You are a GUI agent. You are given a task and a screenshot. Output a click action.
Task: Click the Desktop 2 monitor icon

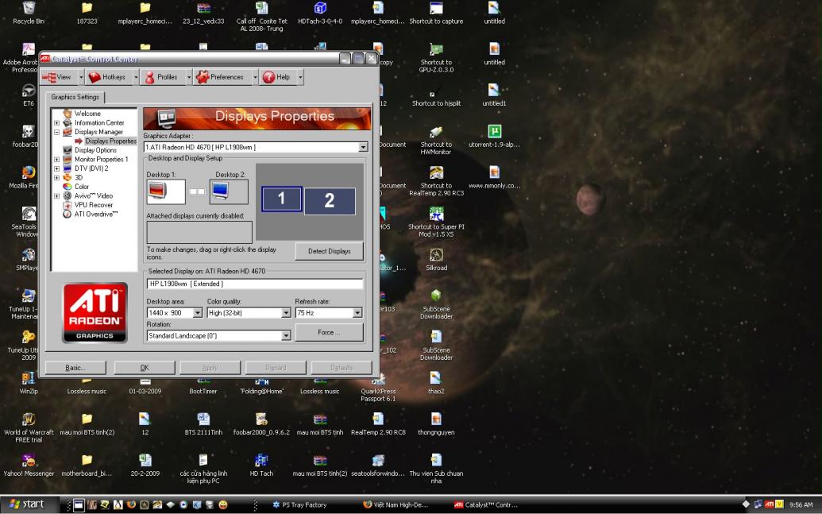(229, 192)
